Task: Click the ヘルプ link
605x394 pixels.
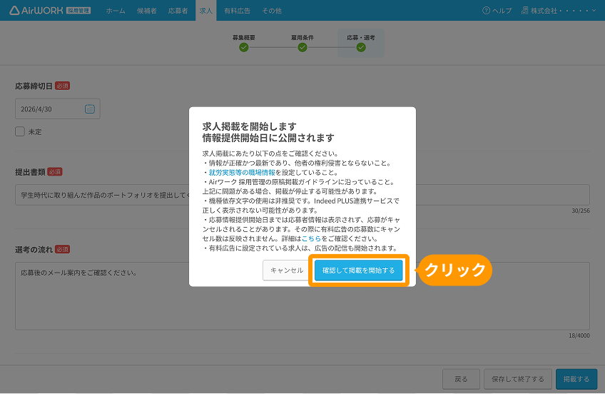Action: click(502, 11)
